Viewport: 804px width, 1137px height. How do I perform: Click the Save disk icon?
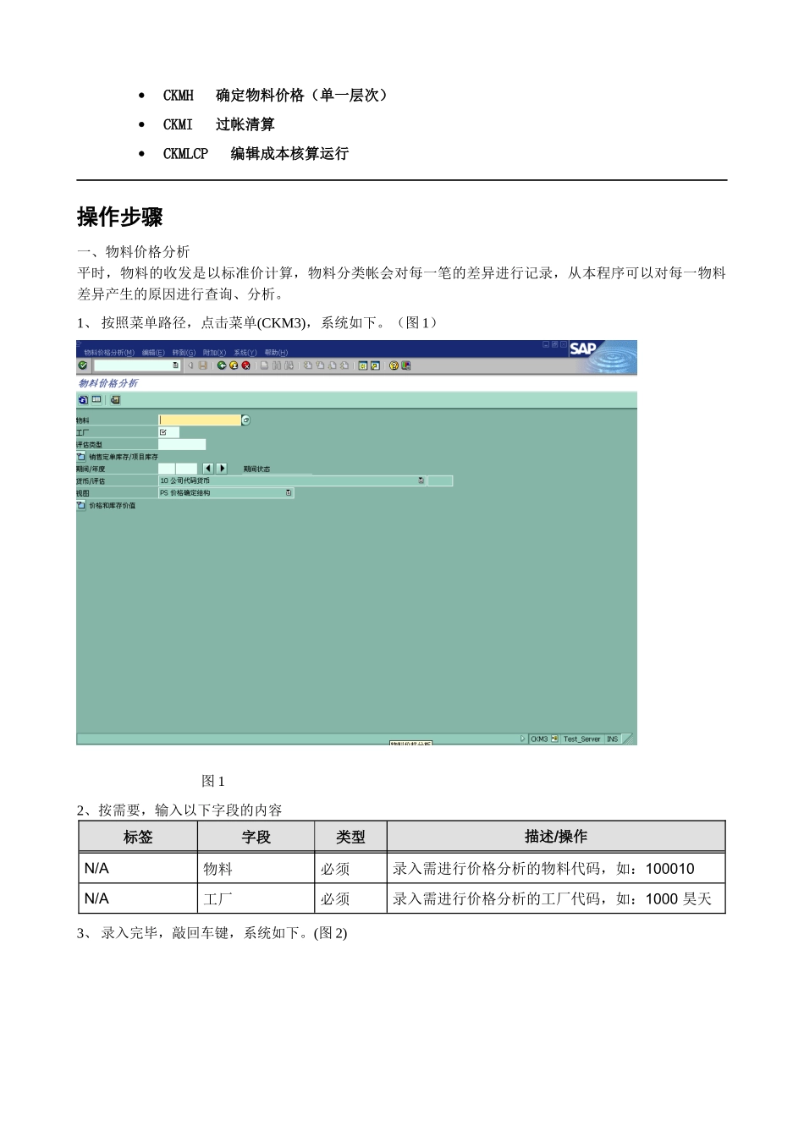[x=202, y=365]
